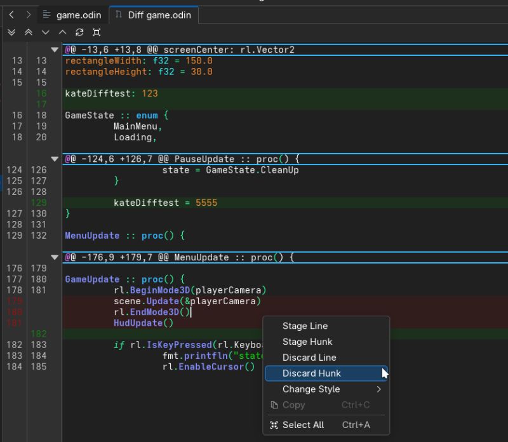The width and height of the screenshot is (508, 442).
Task: Switch to the game.odin tab
Action: (72, 15)
